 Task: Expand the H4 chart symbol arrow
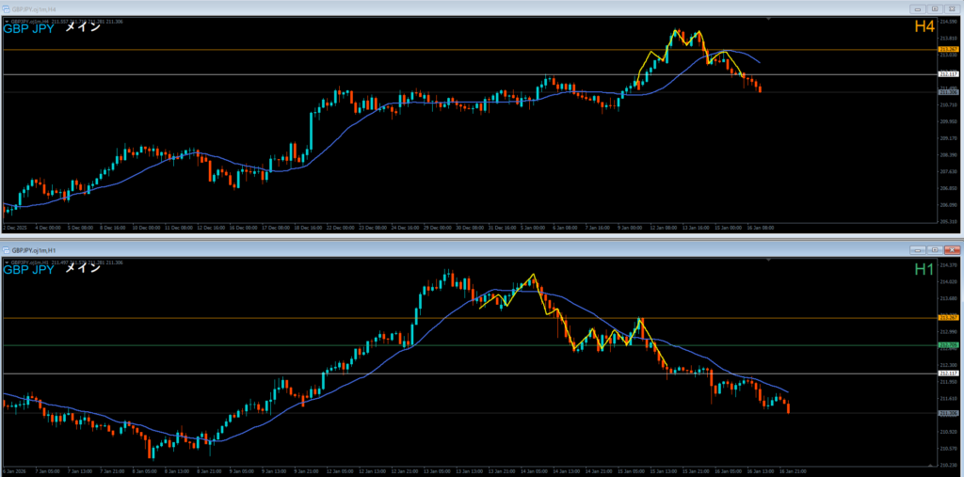(7, 21)
